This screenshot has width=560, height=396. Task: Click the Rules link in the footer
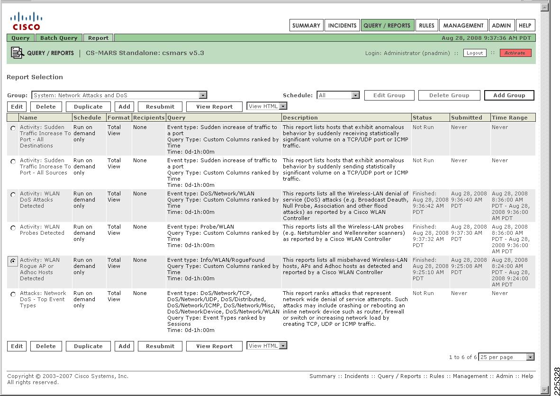(437, 376)
